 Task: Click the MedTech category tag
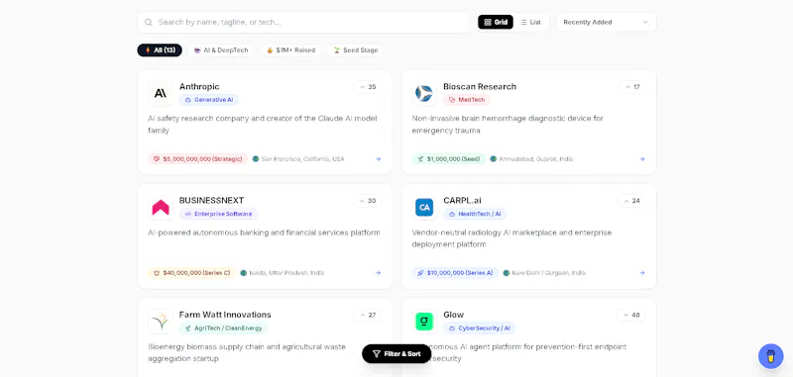(467, 100)
